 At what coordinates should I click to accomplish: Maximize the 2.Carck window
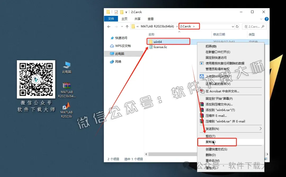252,12
